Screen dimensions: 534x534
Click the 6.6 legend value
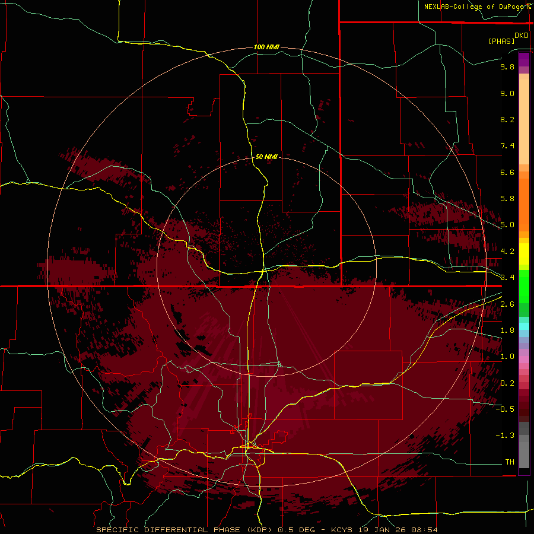[x=507, y=172]
